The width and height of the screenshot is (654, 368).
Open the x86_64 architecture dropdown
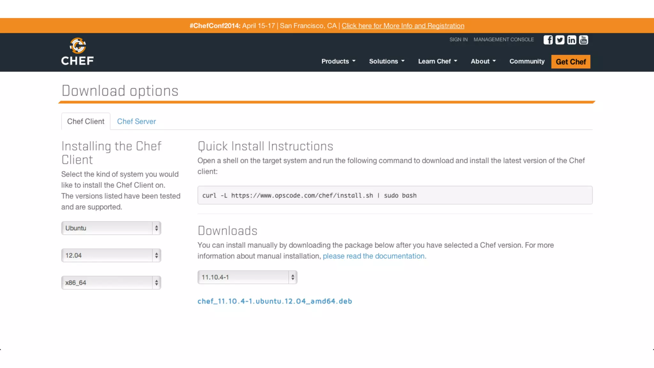(x=111, y=283)
